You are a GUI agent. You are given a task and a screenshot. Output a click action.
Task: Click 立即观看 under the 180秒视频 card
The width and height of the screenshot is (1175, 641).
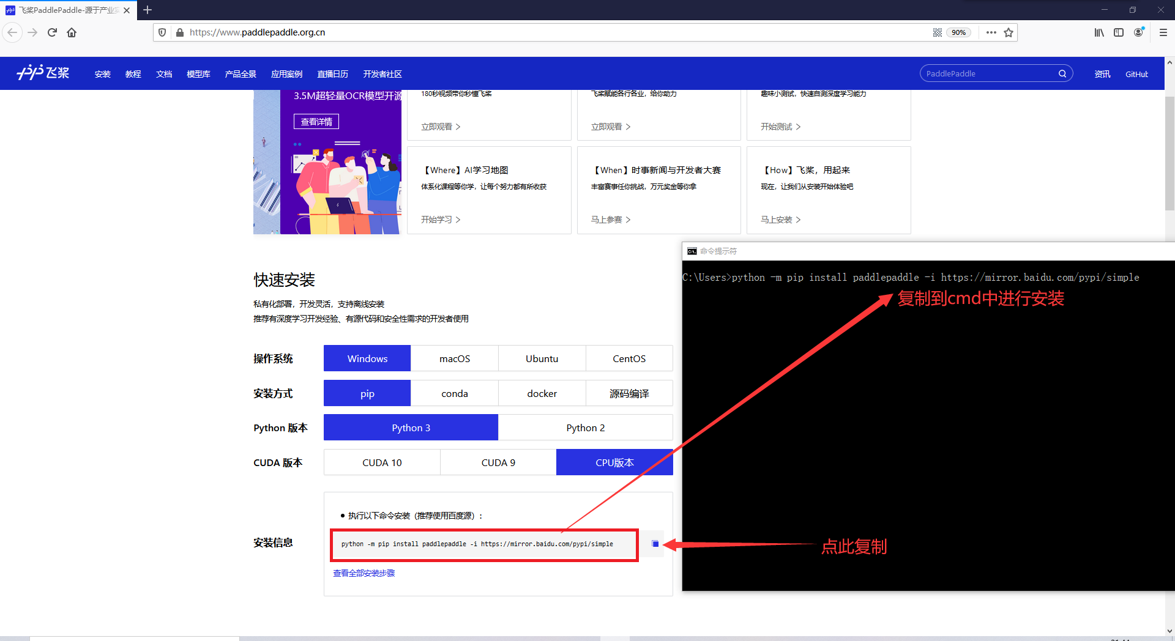click(x=441, y=127)
